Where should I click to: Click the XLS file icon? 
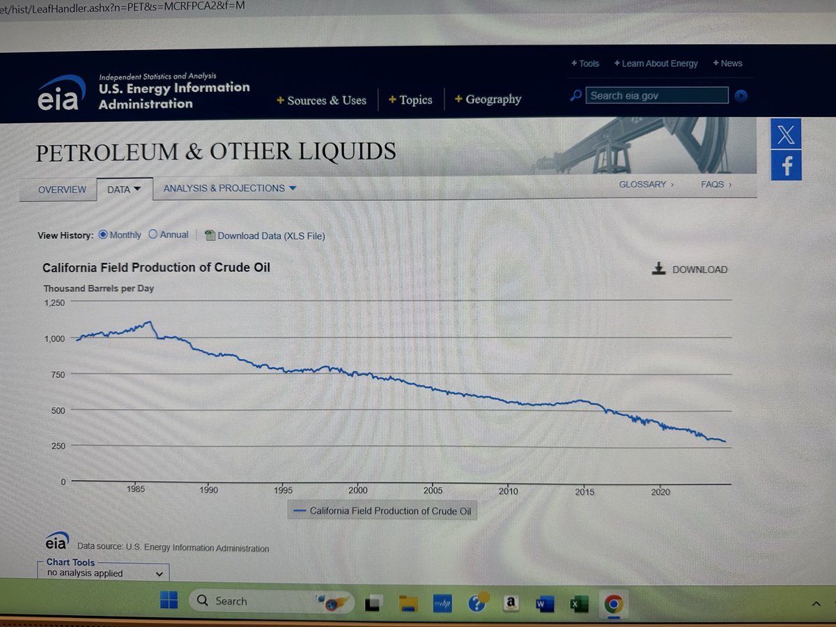210,235
